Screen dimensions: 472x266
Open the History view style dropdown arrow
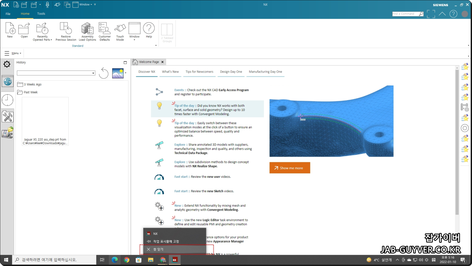[126, 73]
